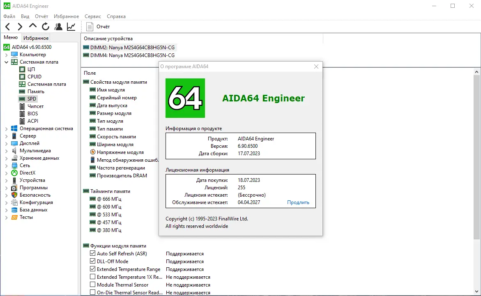The image size is (481, 296).
Task: Click the ACPI chip icon
Action: click(x=22, y=121)
